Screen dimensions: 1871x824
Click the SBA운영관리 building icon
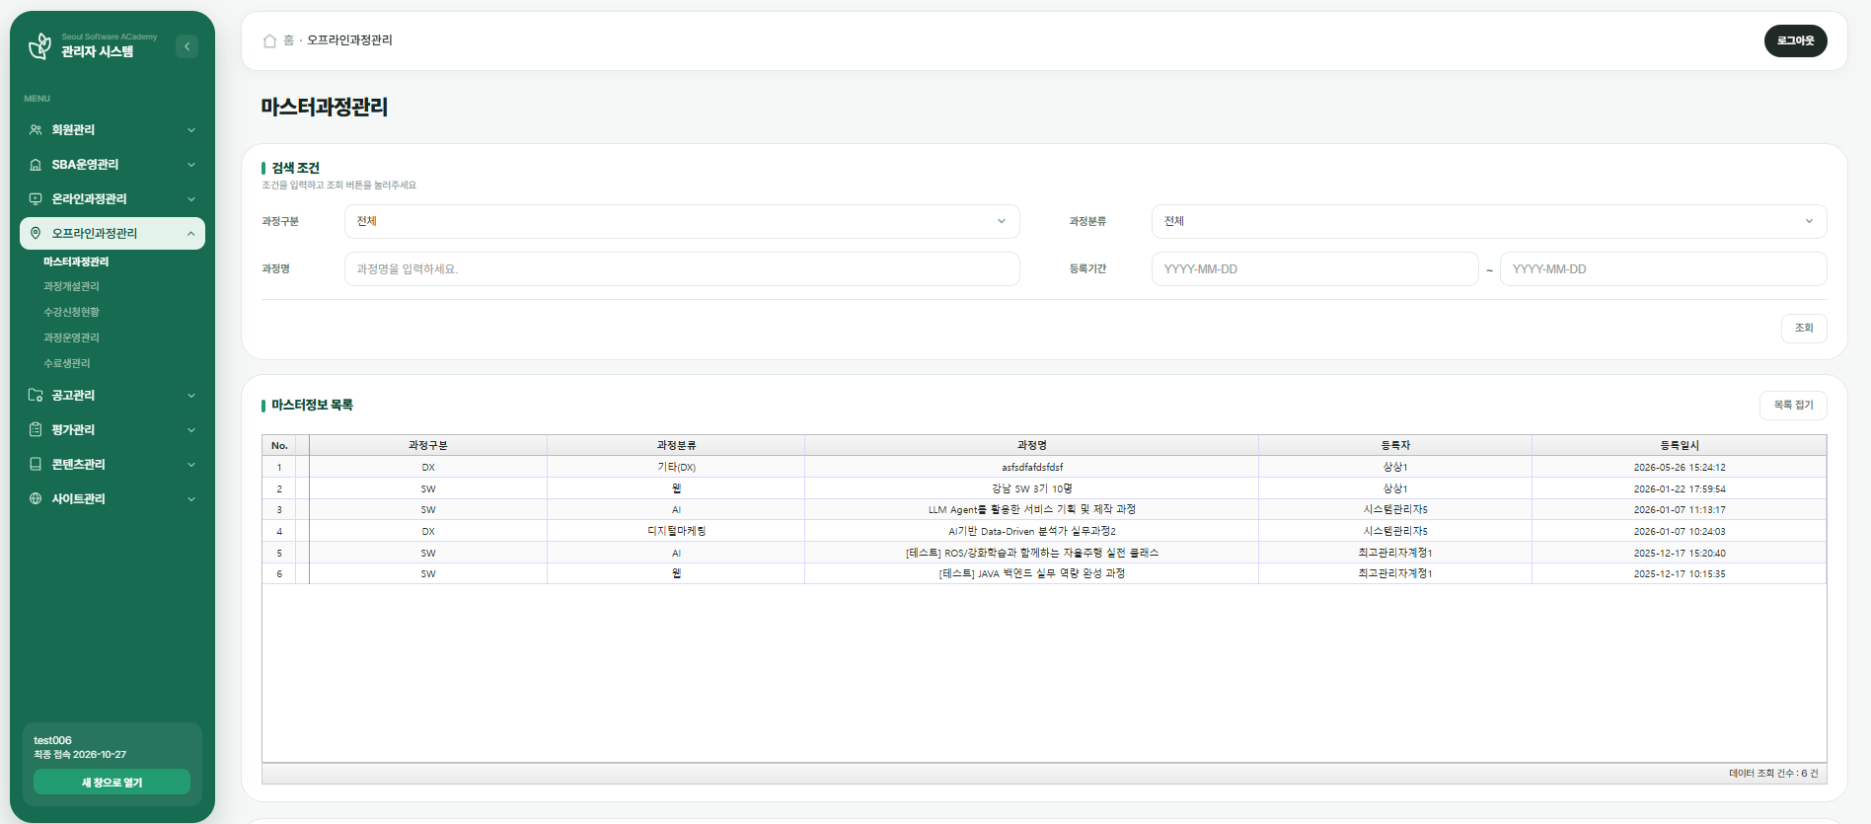36,165
